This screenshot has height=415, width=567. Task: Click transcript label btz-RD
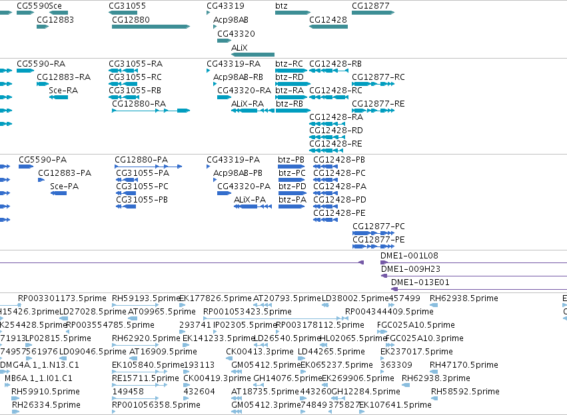coord(289,77)
